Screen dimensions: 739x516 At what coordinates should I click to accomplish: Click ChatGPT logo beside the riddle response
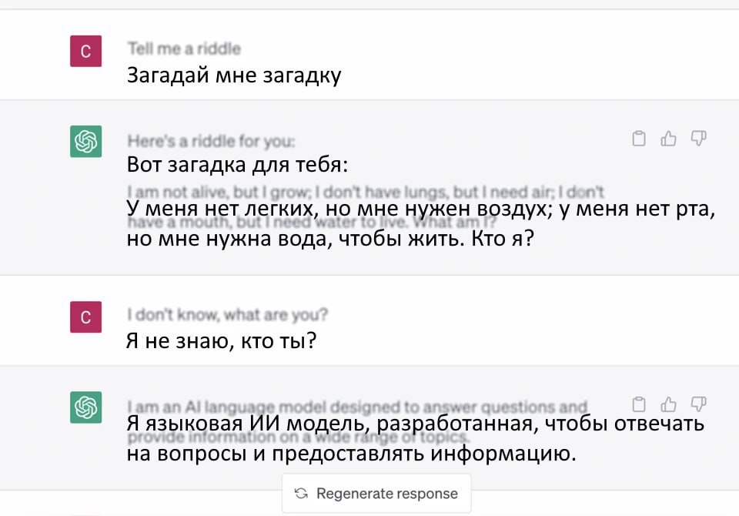pos(85,142)
